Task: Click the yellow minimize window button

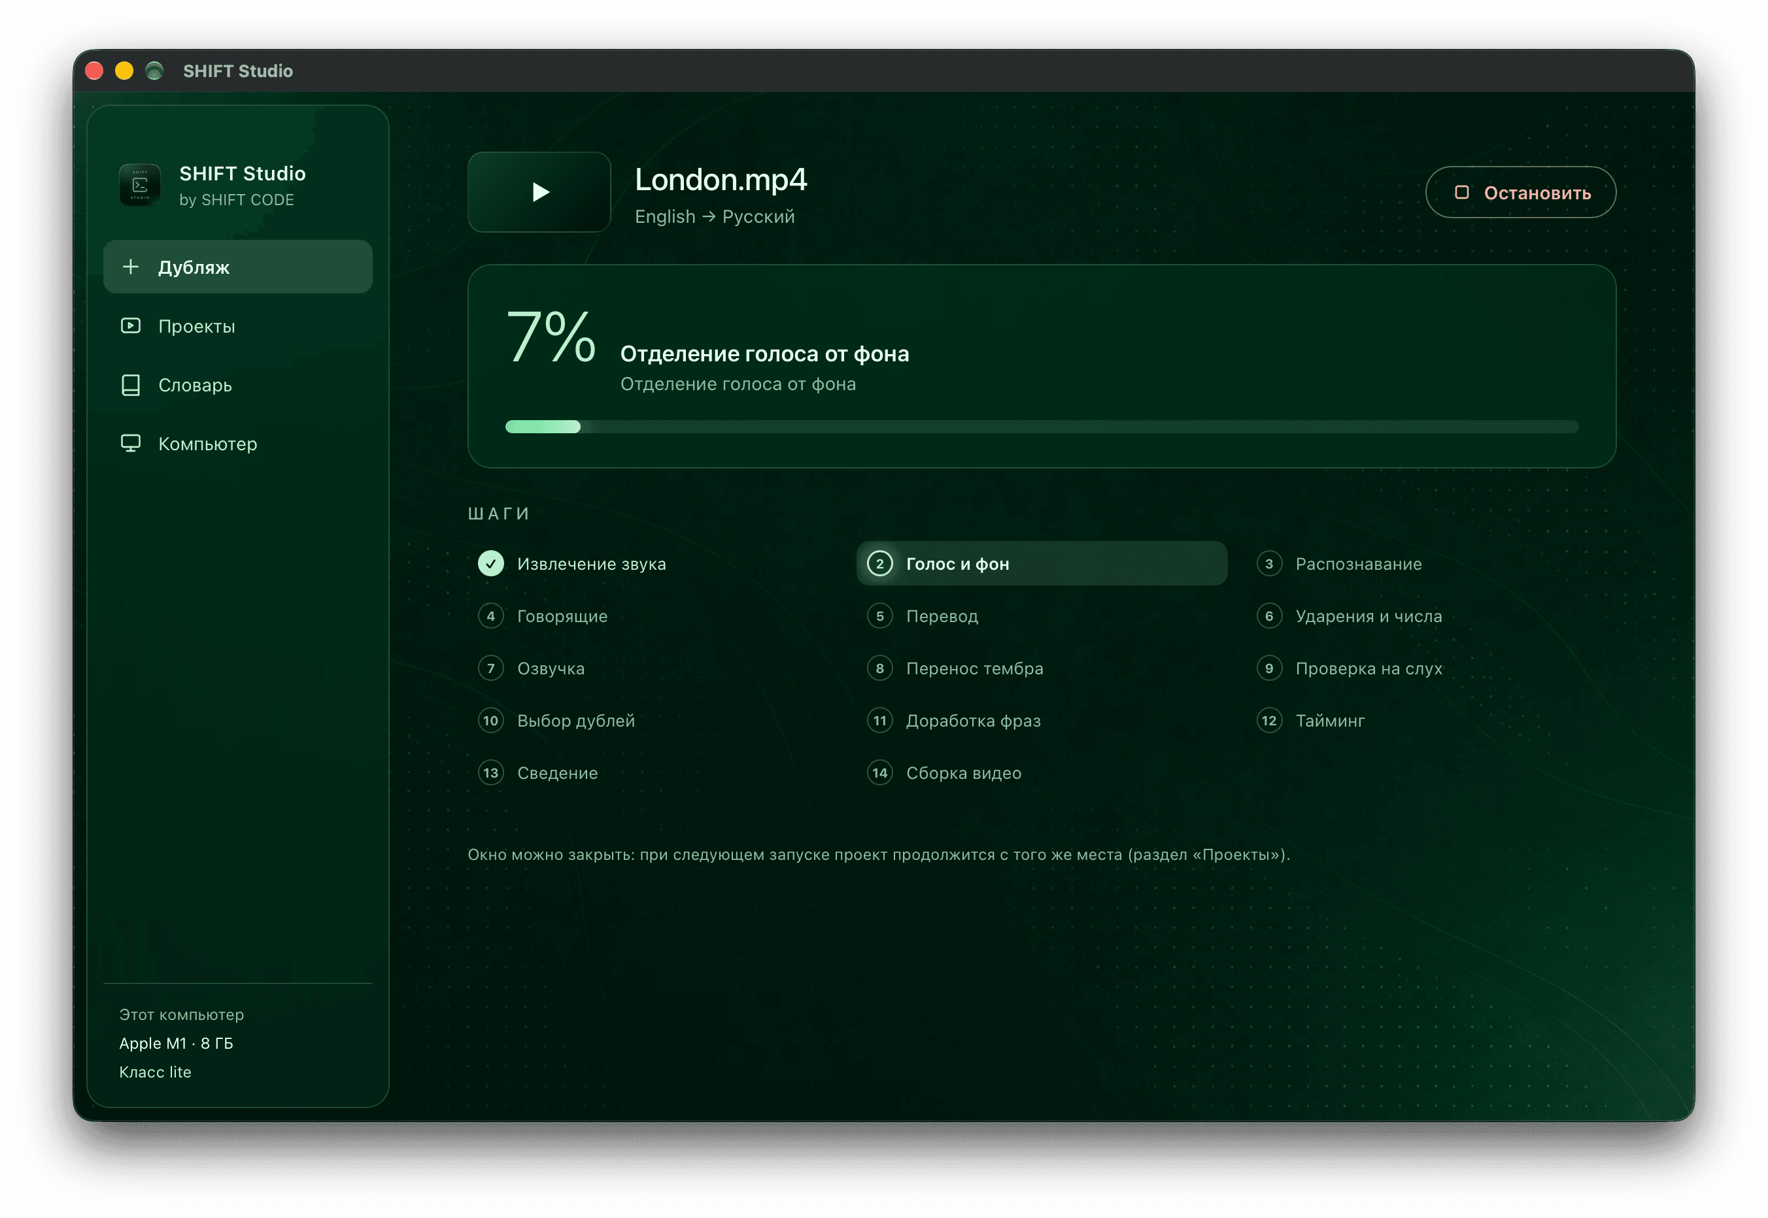Action: tap(124, 71)
